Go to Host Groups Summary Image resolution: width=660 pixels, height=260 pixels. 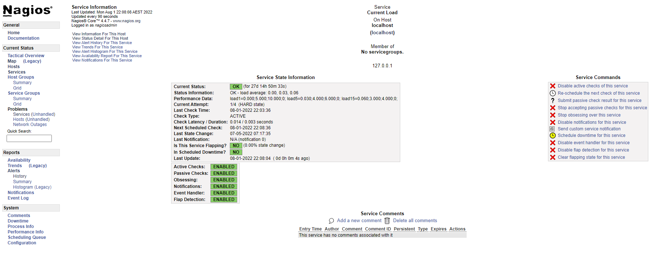pos(22,83)
